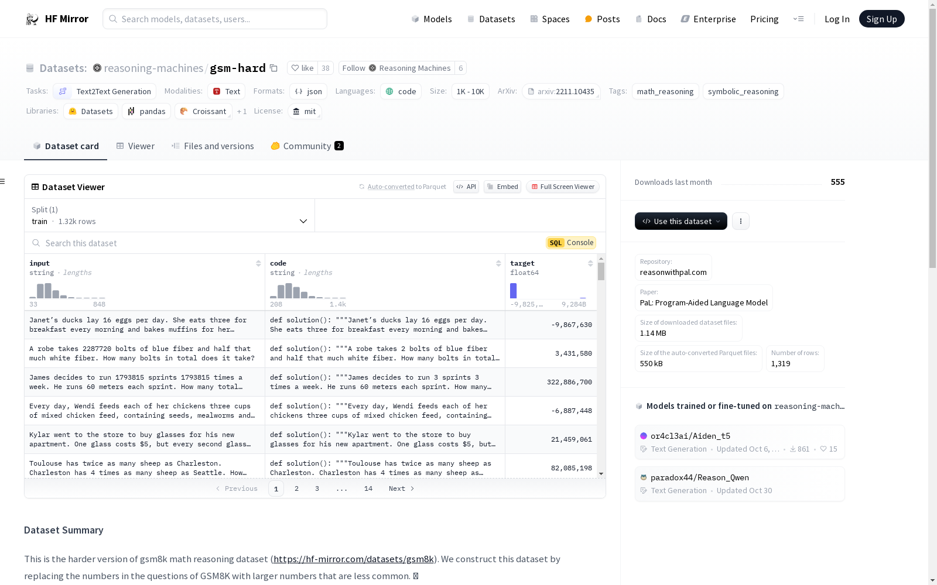Click the API button

466,187
